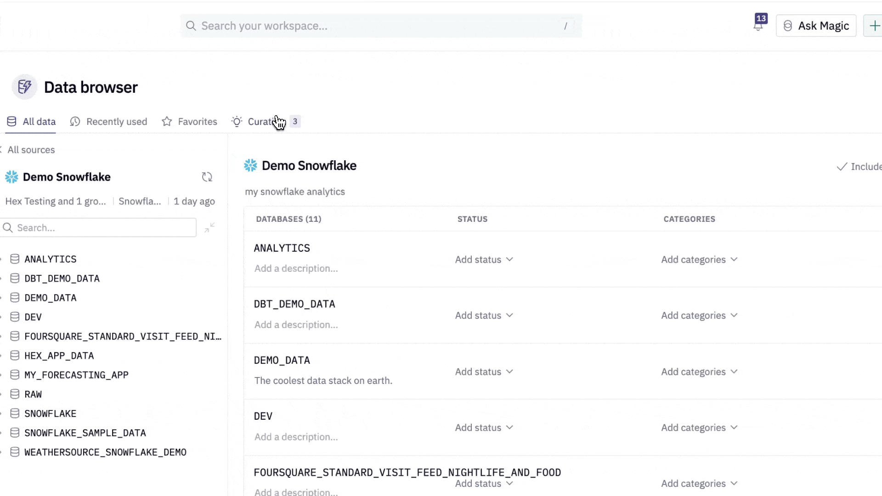Open the Favorites tab

click(x=189, y=122)
